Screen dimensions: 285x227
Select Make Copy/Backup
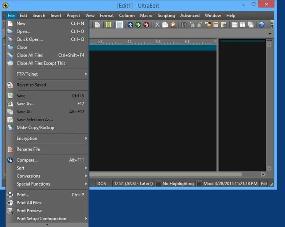47,127
